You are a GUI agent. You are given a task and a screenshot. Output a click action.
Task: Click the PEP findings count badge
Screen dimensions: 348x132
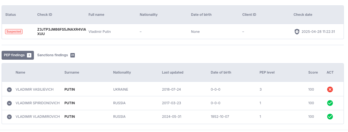29,55
